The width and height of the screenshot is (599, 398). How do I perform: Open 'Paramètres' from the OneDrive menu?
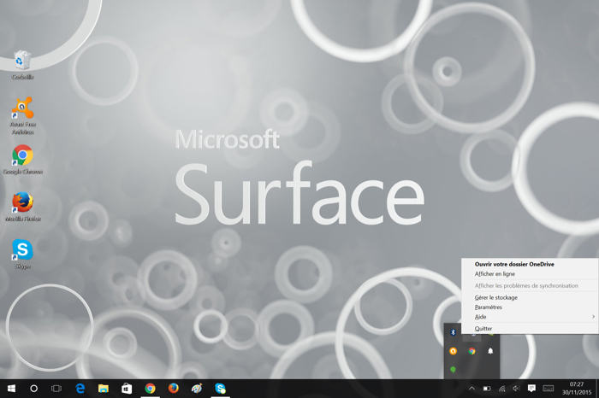tap(489, 307)
